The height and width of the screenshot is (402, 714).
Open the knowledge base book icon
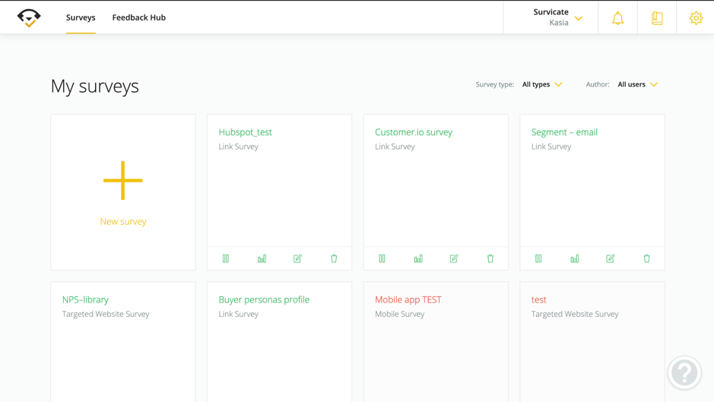[657, 18]
